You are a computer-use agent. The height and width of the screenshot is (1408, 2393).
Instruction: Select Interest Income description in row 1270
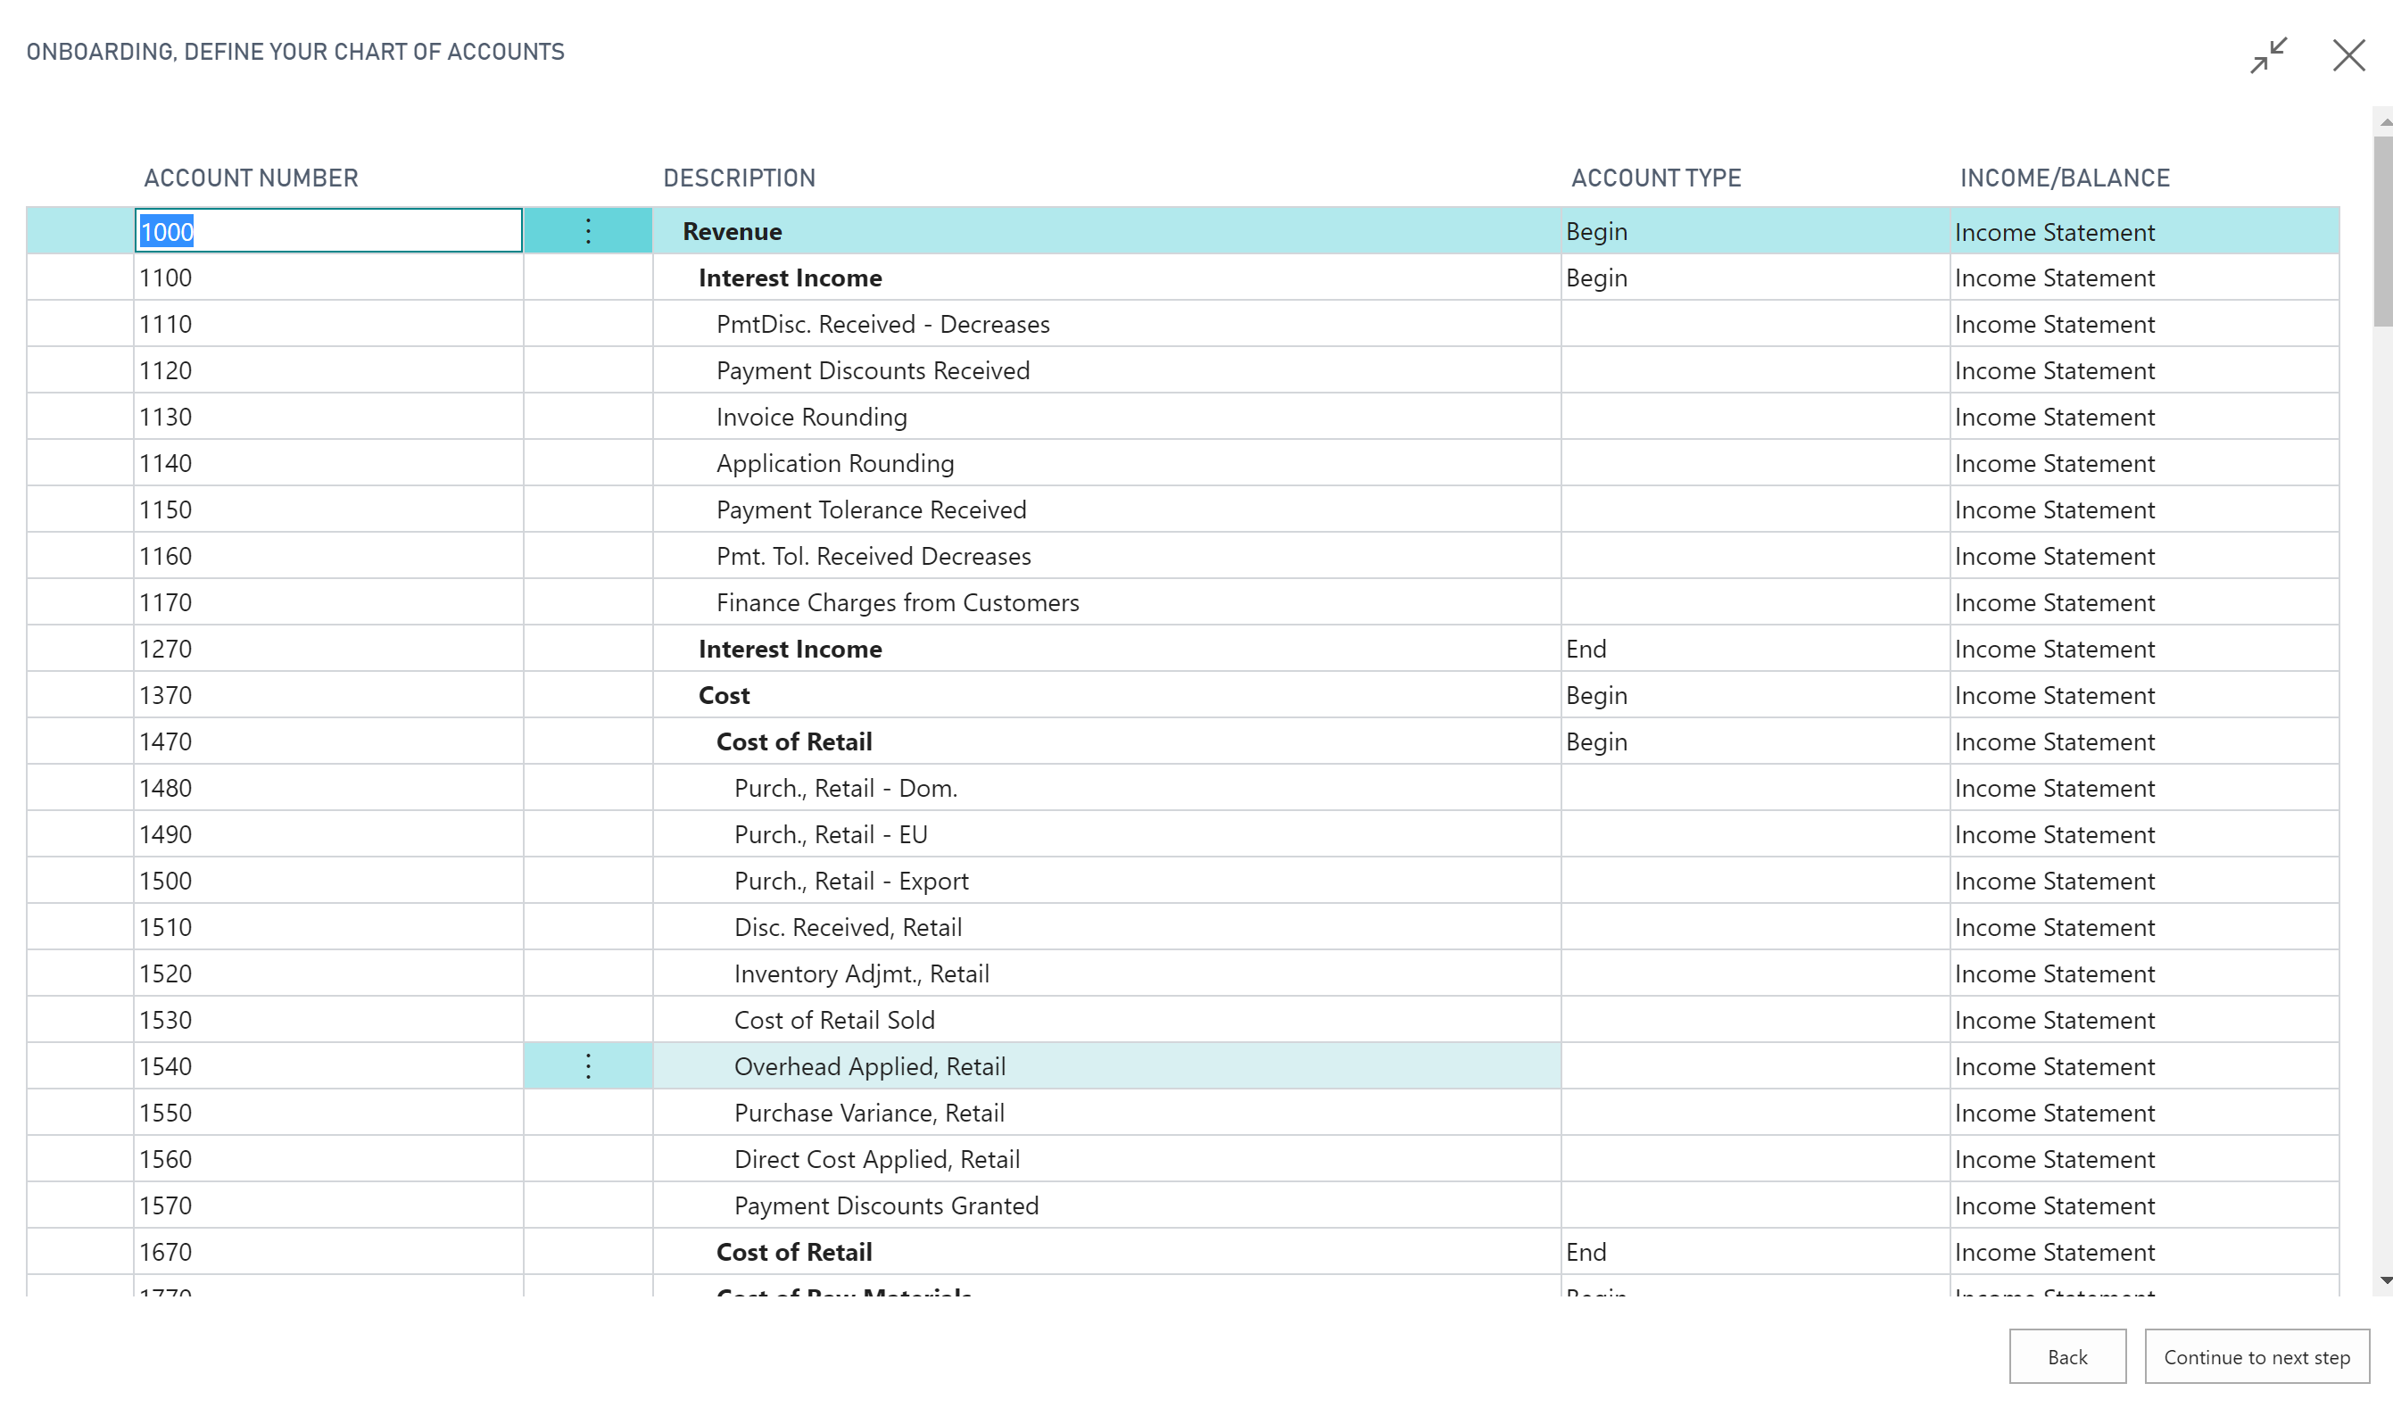point(1107,649)
